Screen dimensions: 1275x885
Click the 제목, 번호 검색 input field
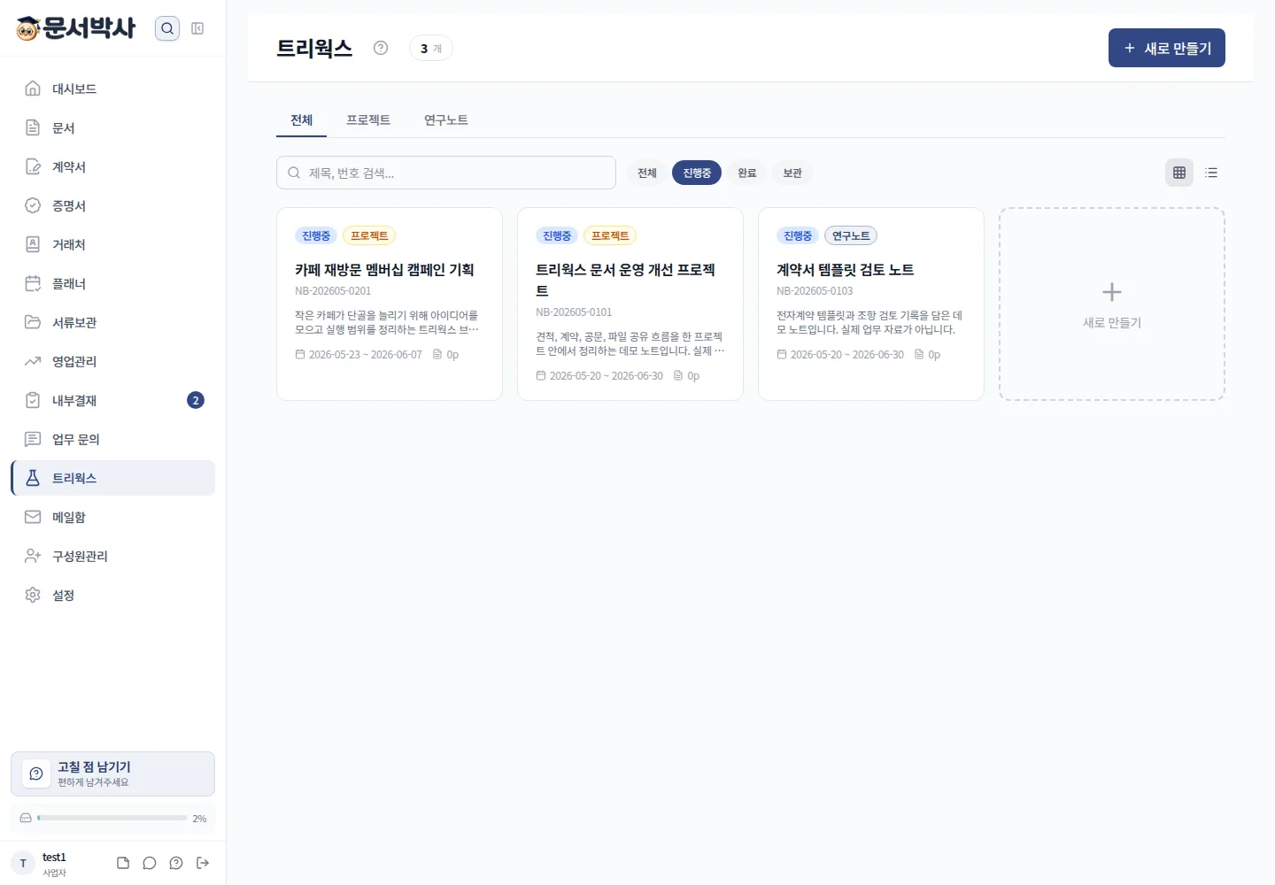446,173
